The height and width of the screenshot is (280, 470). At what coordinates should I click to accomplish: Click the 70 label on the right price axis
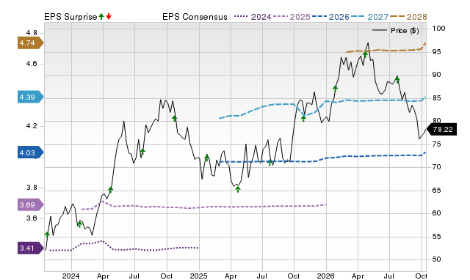[436, 167]
